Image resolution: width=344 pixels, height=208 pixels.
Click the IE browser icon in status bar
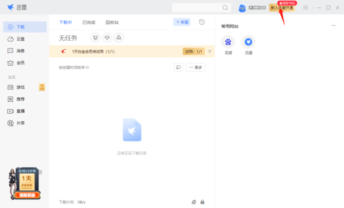point(194,202)
